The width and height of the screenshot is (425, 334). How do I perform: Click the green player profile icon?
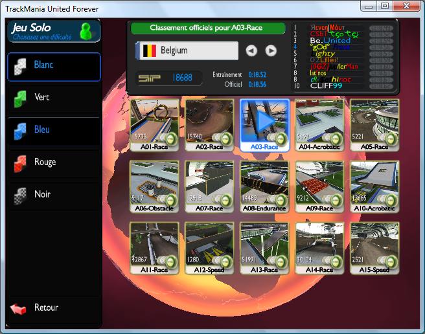(x=86, y=30)
